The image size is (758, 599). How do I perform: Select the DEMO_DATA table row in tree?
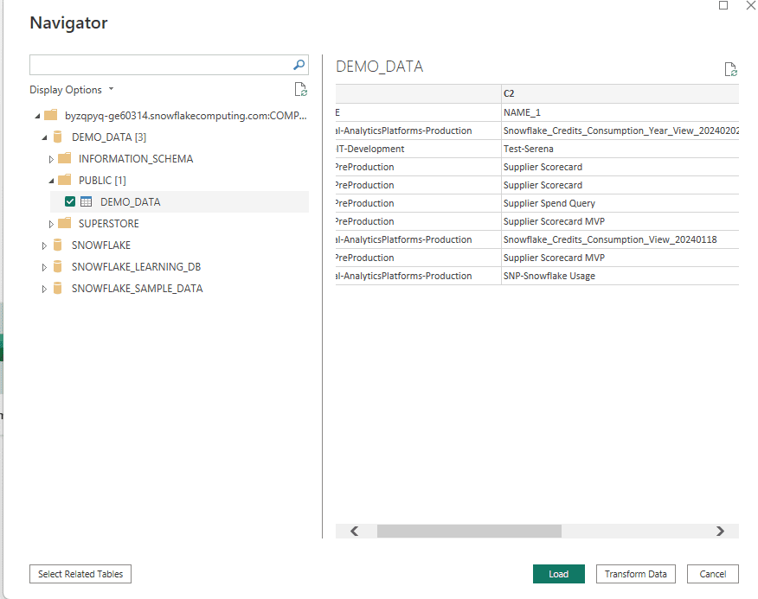click(179, 202)
